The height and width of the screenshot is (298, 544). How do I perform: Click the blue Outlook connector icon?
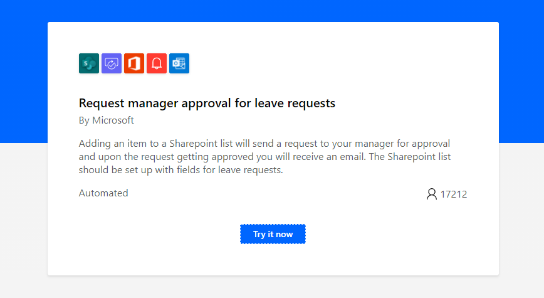point(179,63)
